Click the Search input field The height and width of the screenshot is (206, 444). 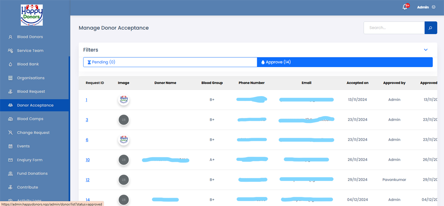pos(394,28)
